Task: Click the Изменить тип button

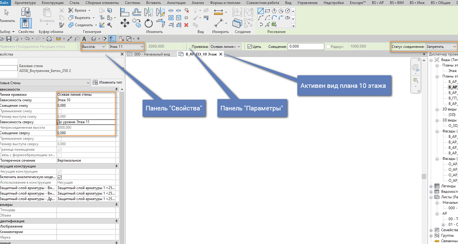Action: (107, 82)
